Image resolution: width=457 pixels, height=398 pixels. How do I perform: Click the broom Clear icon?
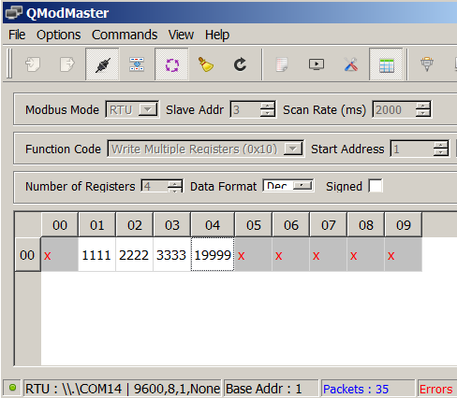point(206,64)
